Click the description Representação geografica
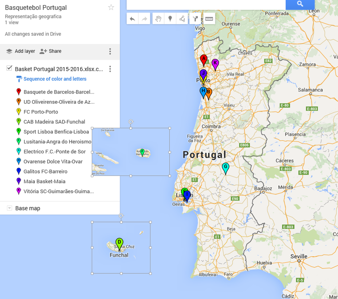This screenshot has height=299, width=338. coord(33,17)
